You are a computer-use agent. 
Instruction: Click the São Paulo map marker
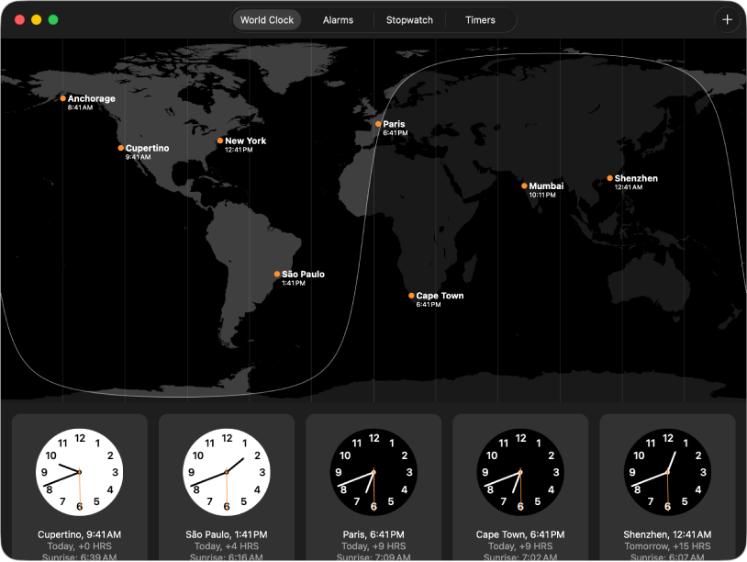point(277,274)
